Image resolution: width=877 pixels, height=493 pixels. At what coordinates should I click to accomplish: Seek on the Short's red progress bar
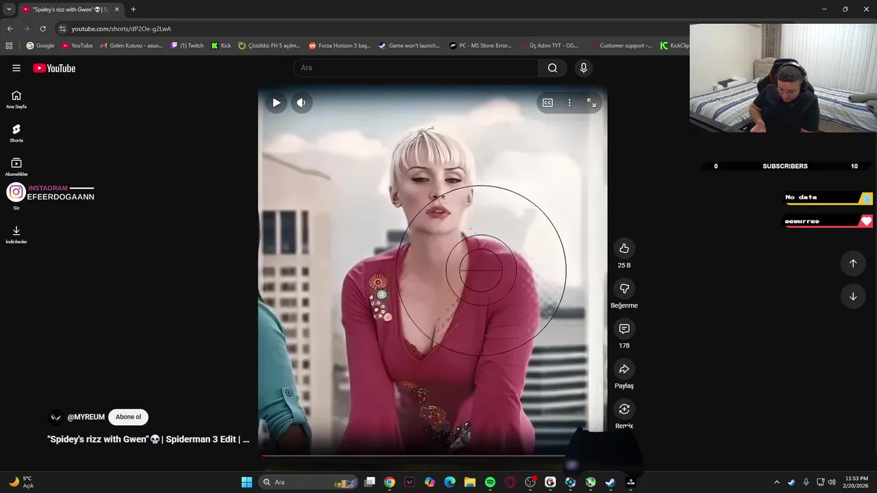click(432, 455)
